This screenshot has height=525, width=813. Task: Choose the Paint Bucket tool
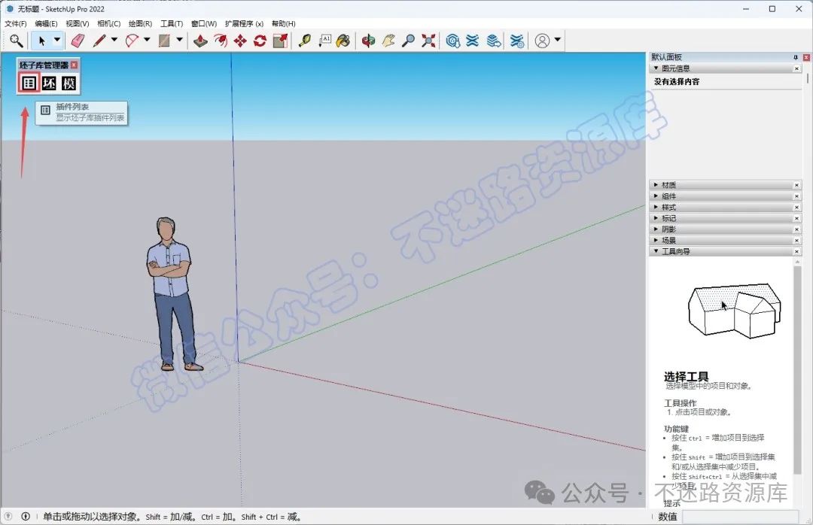343,41
